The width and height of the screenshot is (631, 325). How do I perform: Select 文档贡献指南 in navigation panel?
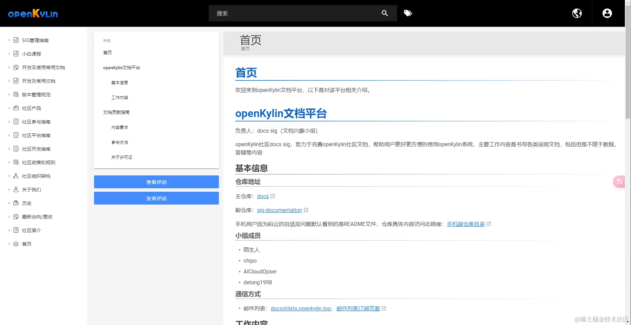pos(116,112)
